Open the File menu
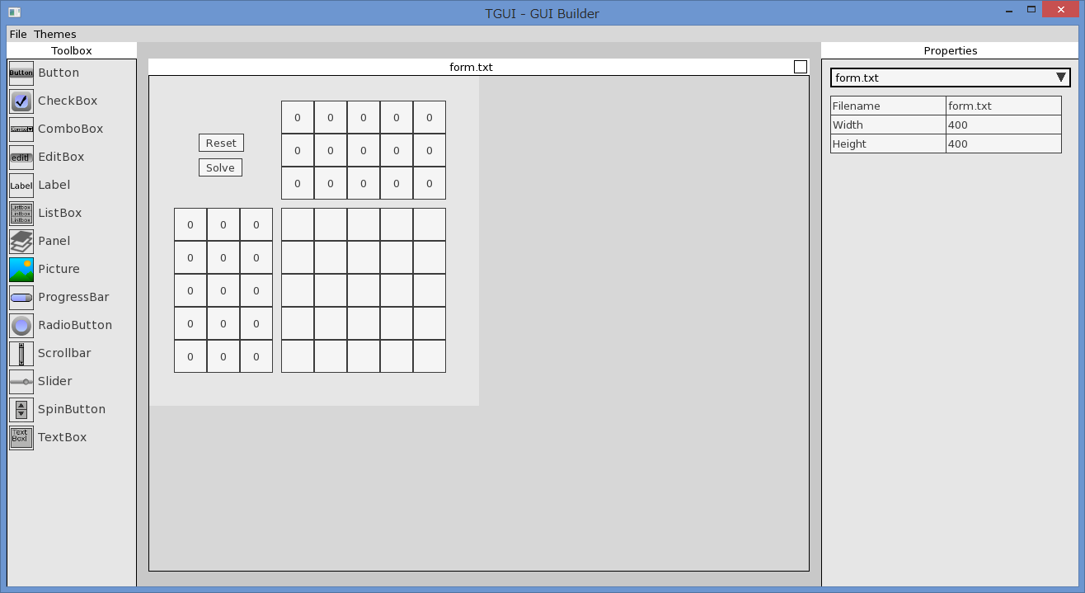 pos(17,34)
